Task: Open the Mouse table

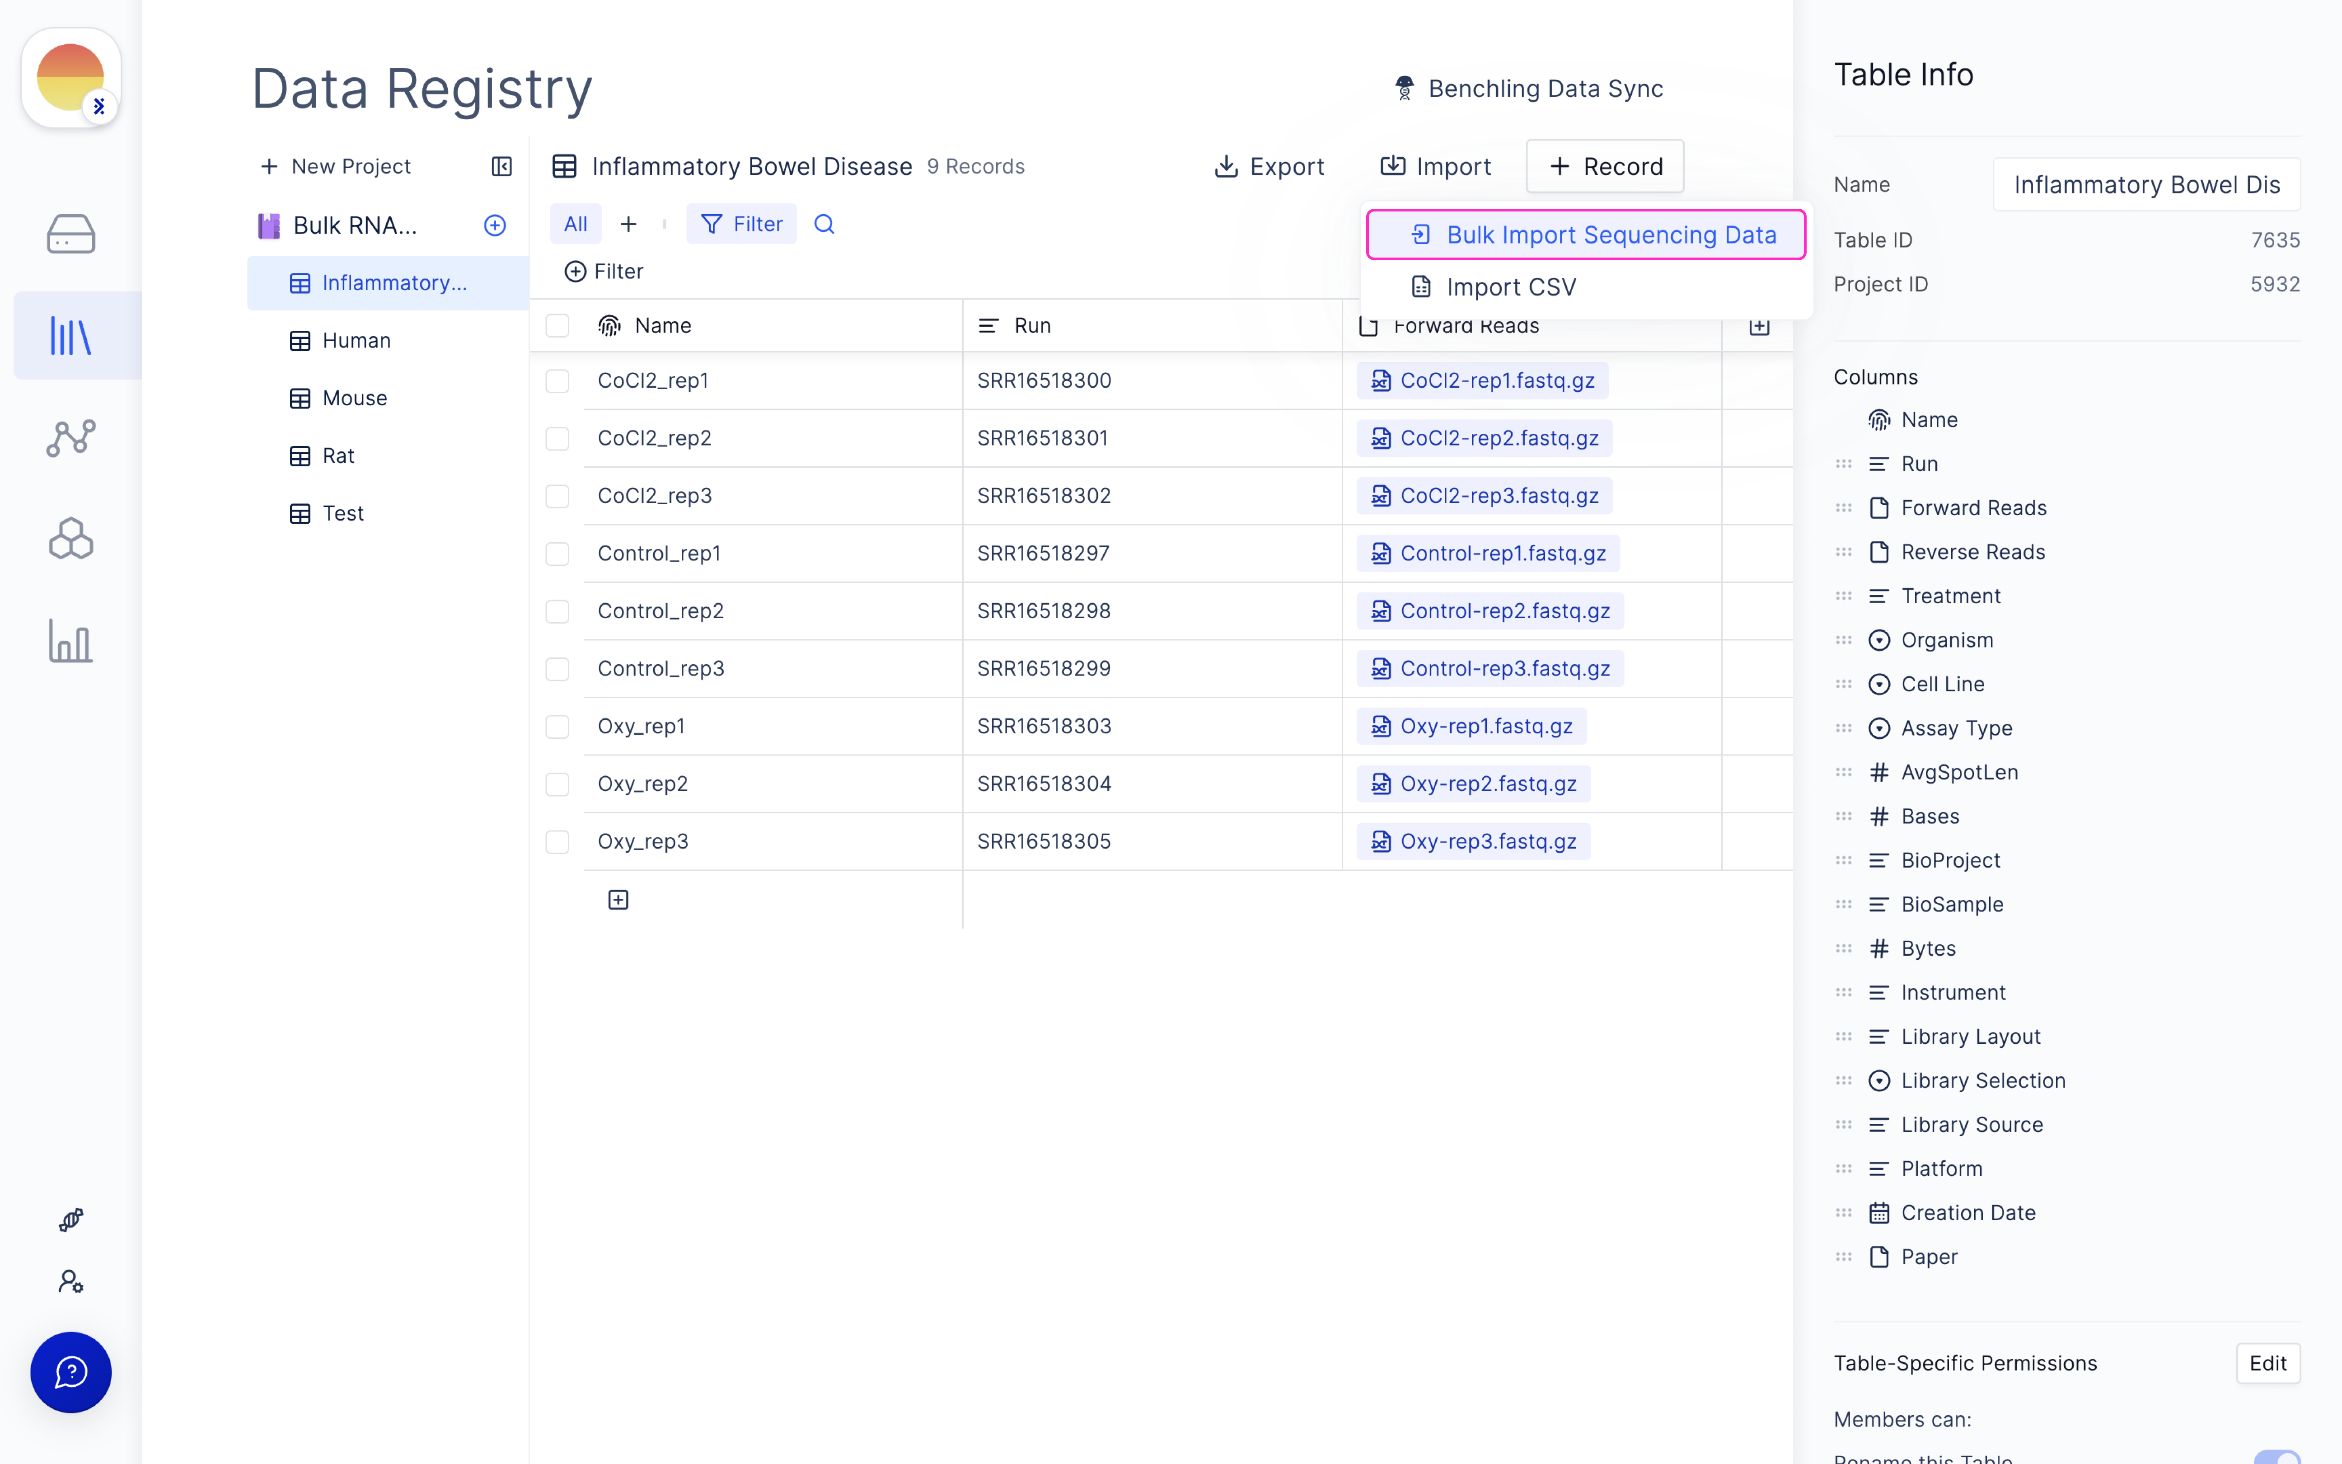Action: coord(388,398)
